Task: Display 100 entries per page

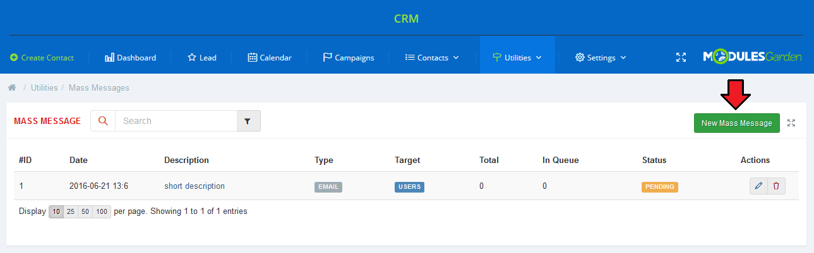Action: click(102, 211)
